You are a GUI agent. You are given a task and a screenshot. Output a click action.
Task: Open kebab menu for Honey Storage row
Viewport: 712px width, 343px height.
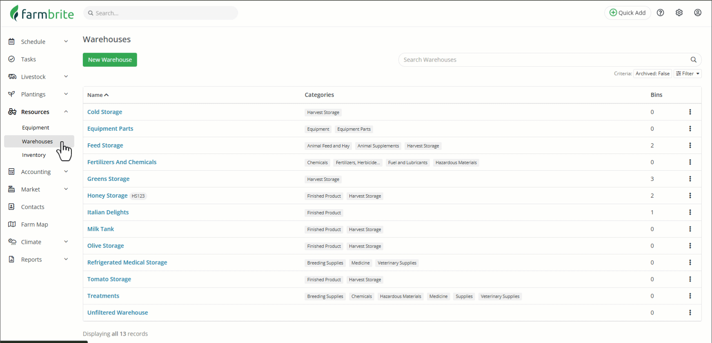point(690,196)
